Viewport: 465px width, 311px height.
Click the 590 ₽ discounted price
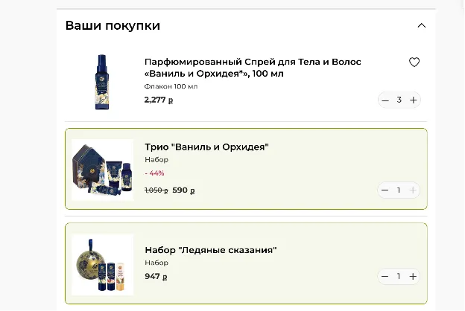183,190
